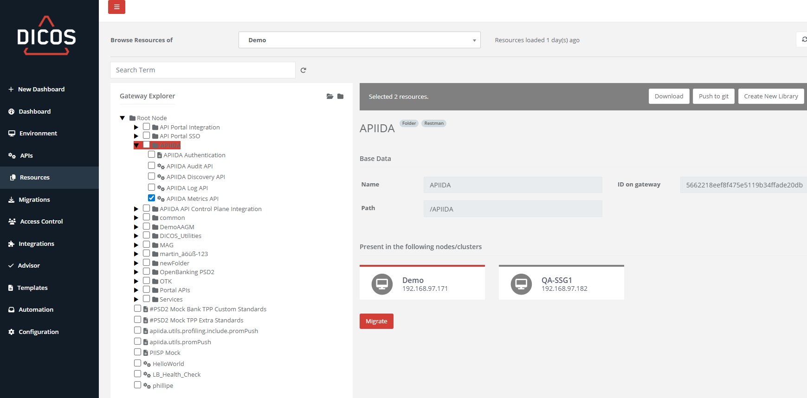Open the Demo gateway dropdown
The image size is (807, 398).
click(x=359, y=40)
